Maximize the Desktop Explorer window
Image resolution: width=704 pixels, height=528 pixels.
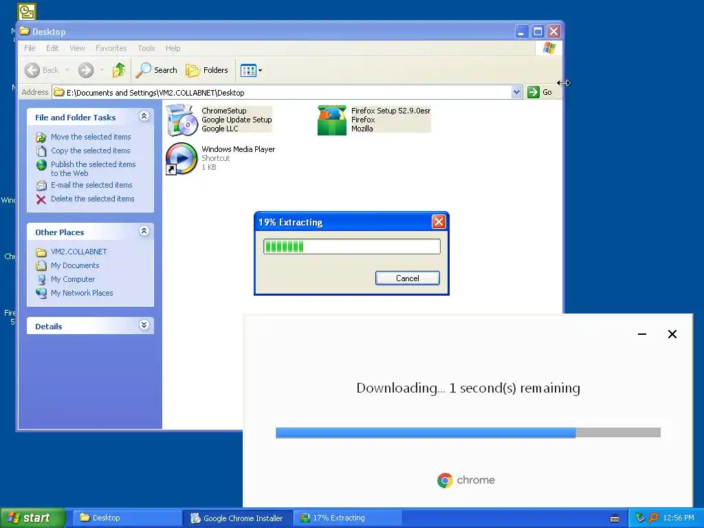[538, 32]
